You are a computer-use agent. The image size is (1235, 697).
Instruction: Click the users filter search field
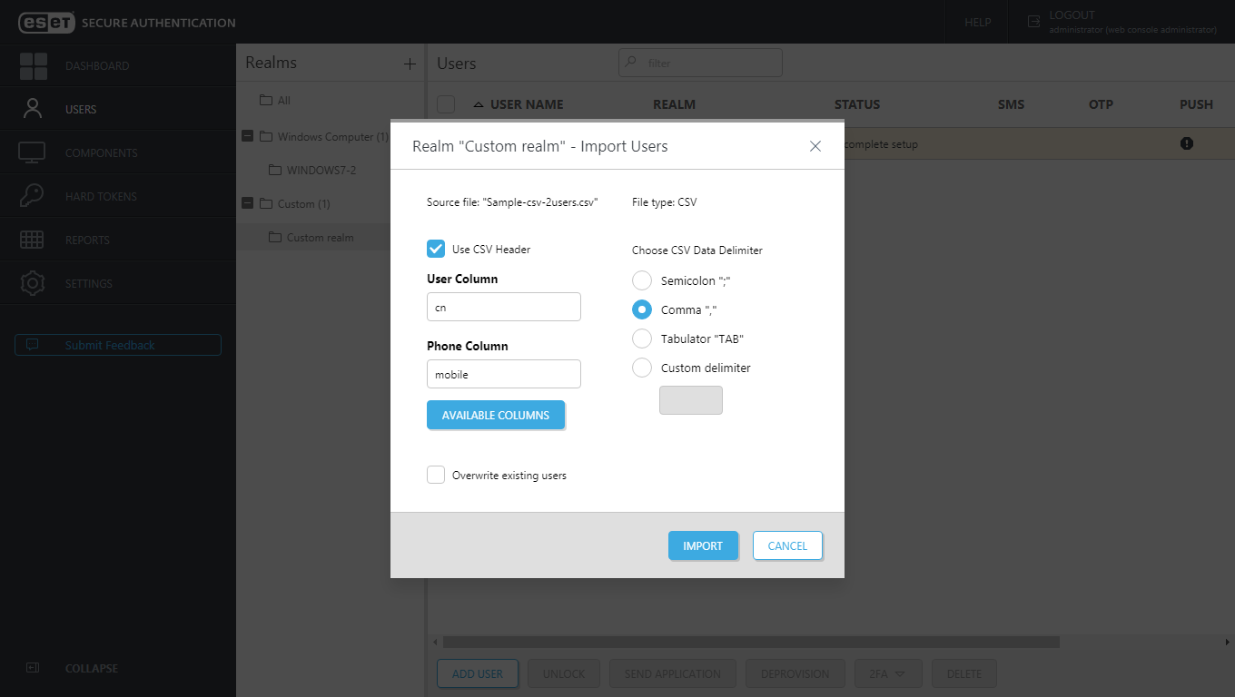coord(699,63)
